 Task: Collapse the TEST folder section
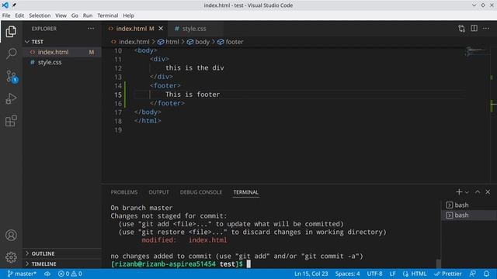pos(62,42)
